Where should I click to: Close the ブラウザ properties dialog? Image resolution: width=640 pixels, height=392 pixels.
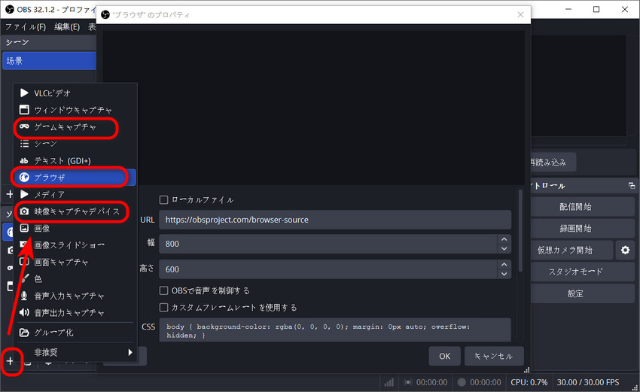point(520,15)
